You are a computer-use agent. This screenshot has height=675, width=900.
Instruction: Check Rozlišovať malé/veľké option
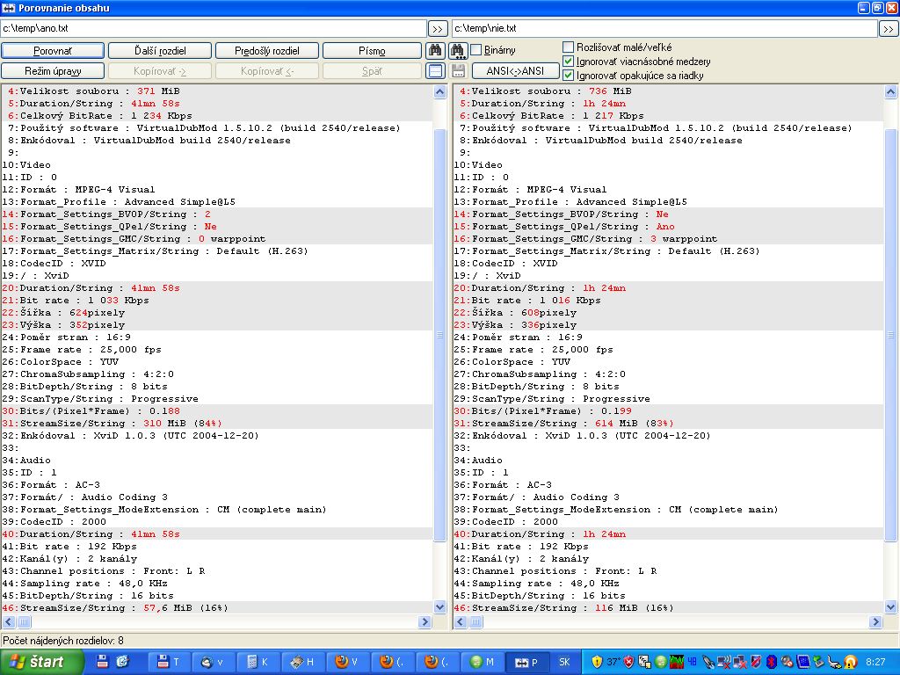(x=569, y=47)
